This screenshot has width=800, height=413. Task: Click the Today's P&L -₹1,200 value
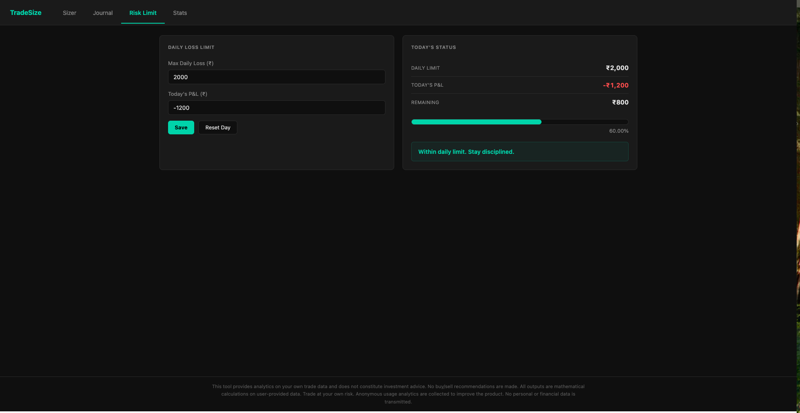click(616, 85)
